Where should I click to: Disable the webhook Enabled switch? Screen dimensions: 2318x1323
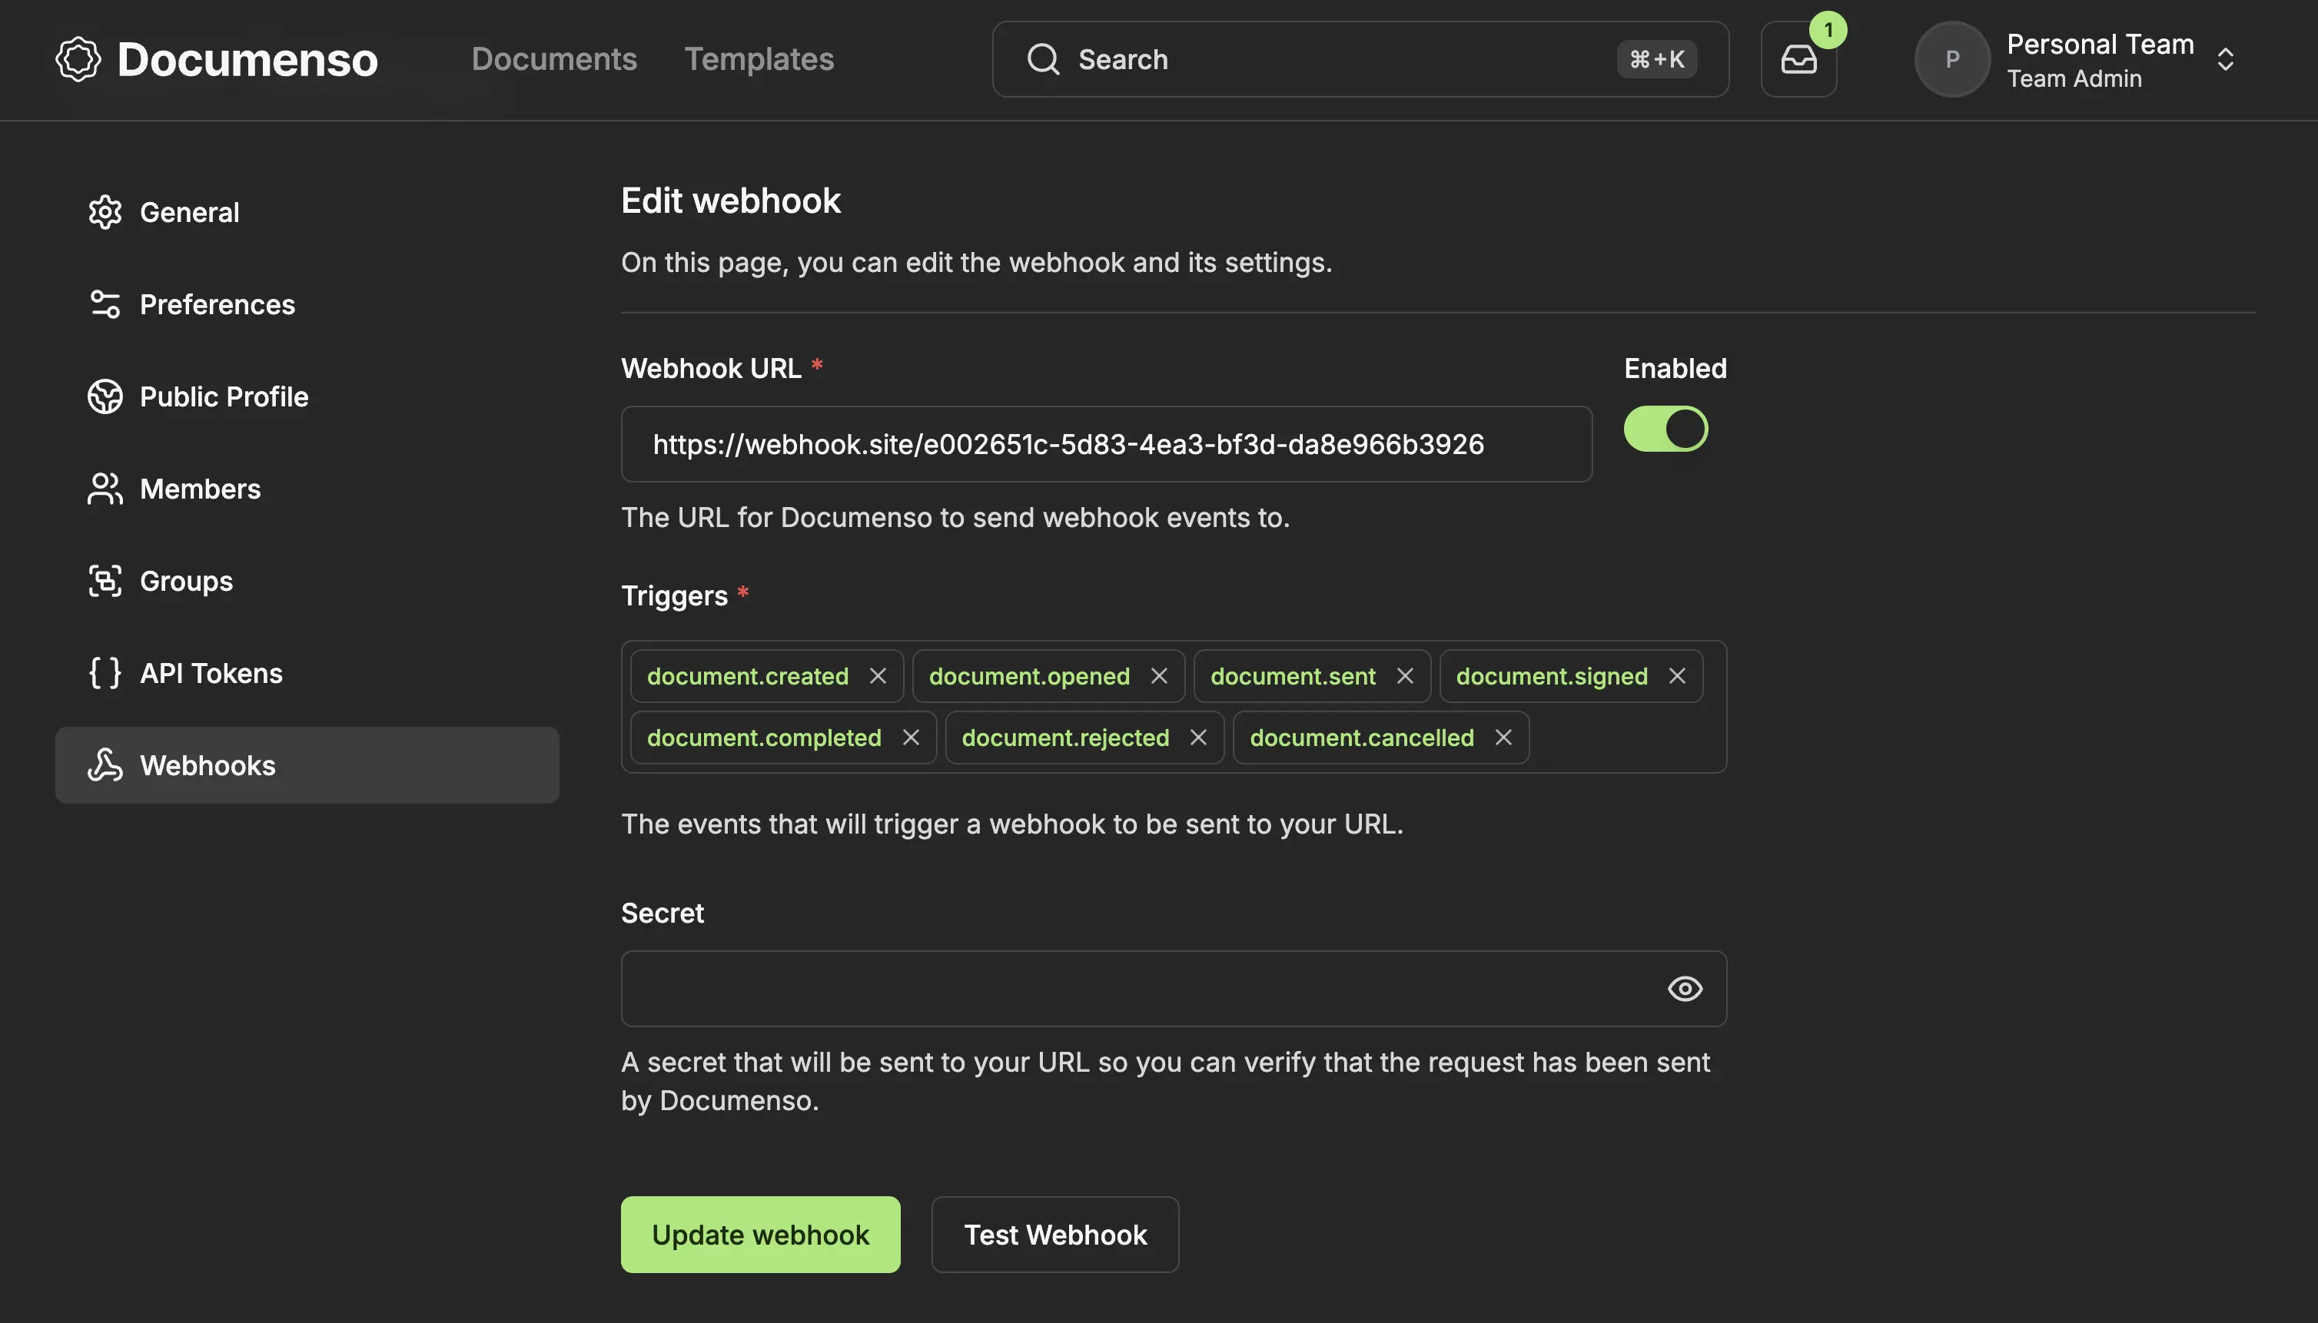pos(1665,429)
